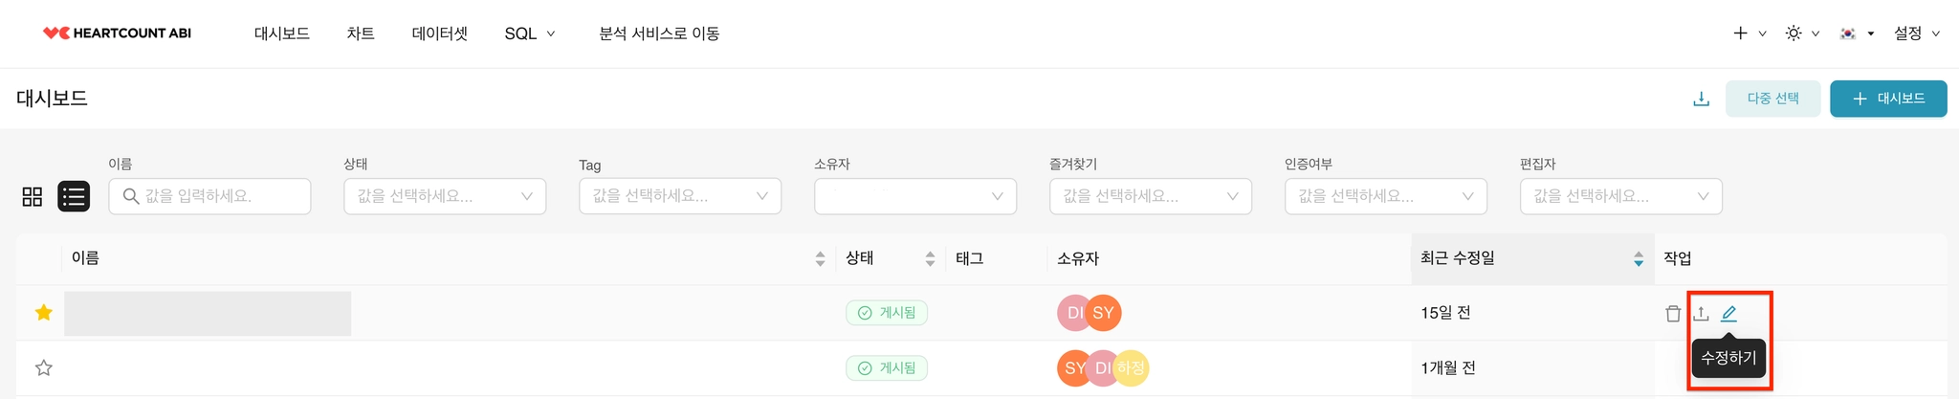Click the download icon beside 다중 선택
The image size is (1959, 399).
pos(1701,99)
